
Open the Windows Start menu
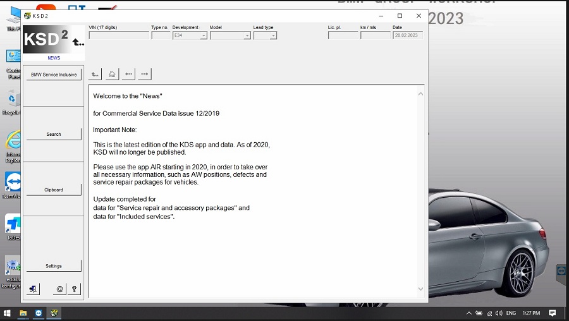click(7, 313)
